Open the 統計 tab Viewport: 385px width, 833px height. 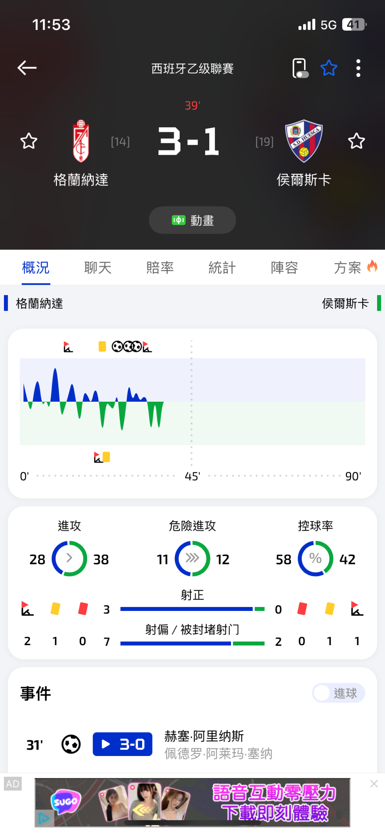tap(222, 268)
